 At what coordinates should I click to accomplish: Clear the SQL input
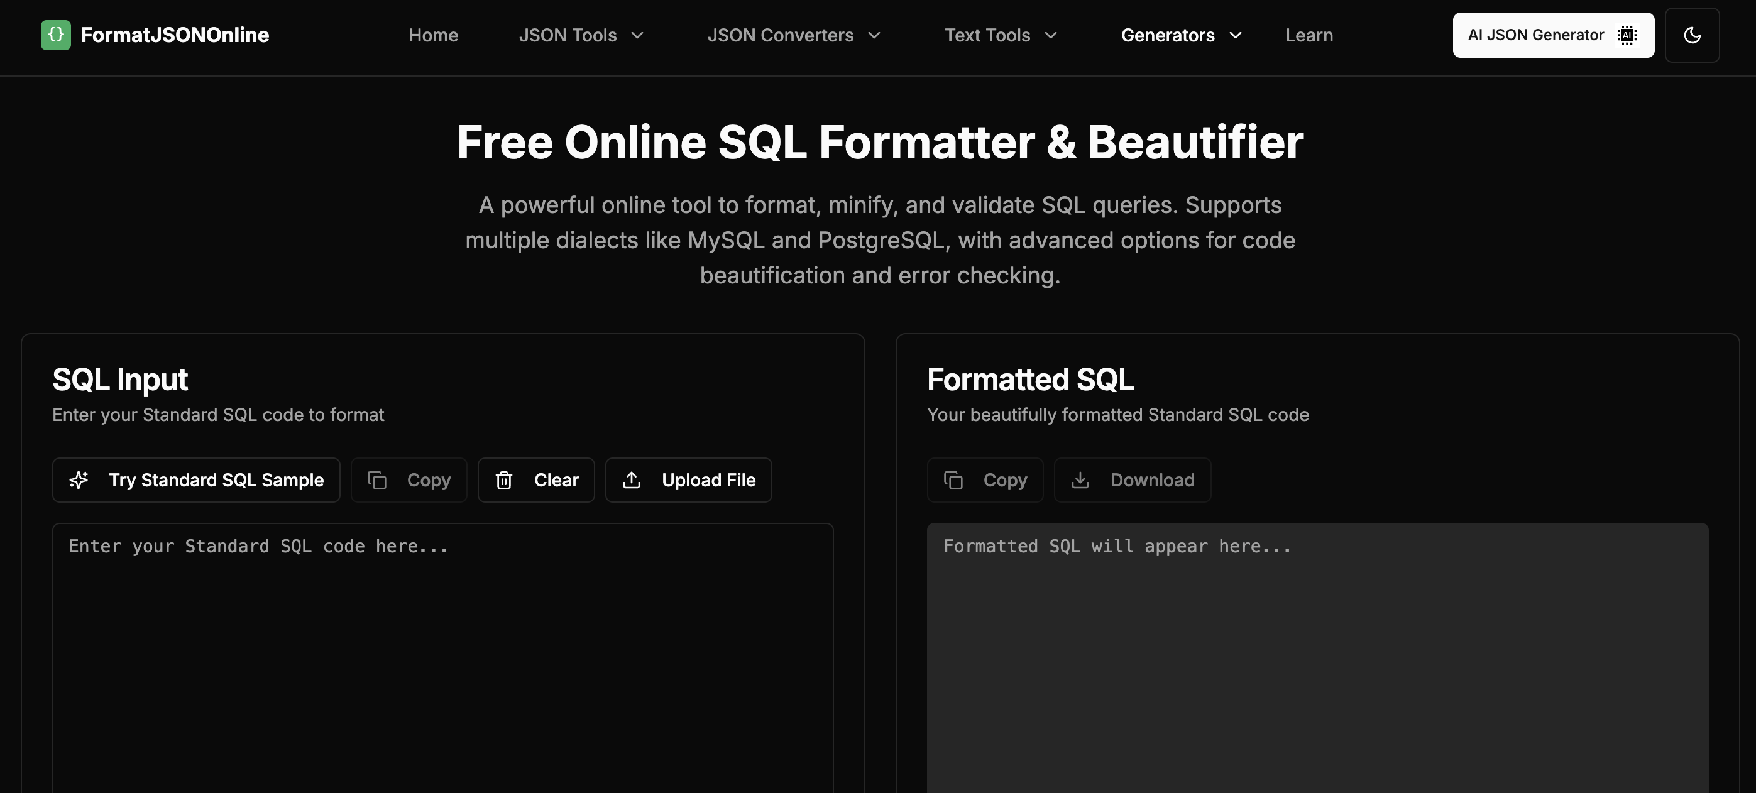point(536,480)
